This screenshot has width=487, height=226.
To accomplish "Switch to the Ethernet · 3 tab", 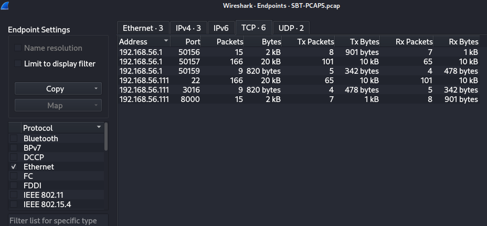I will coord(143,28).
